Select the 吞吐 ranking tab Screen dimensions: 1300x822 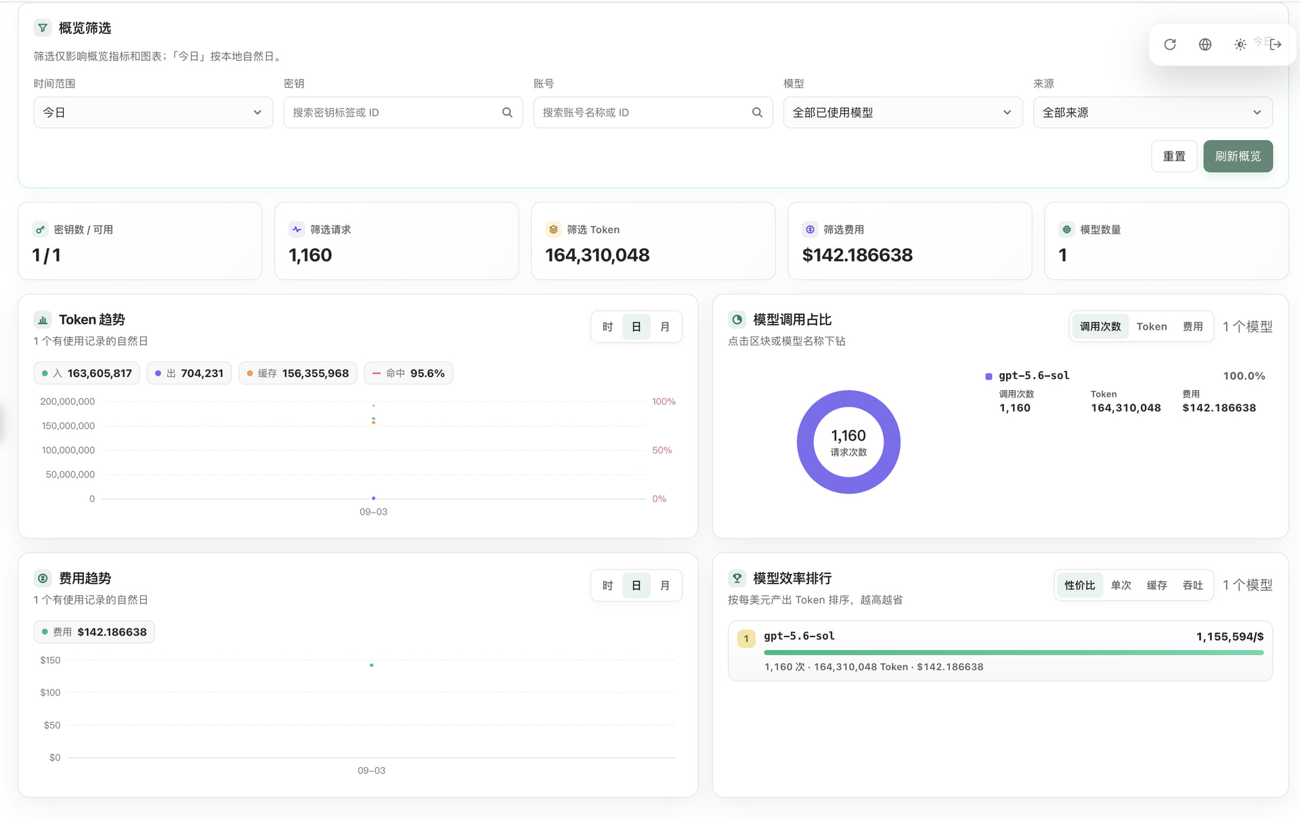(1192, 585)
